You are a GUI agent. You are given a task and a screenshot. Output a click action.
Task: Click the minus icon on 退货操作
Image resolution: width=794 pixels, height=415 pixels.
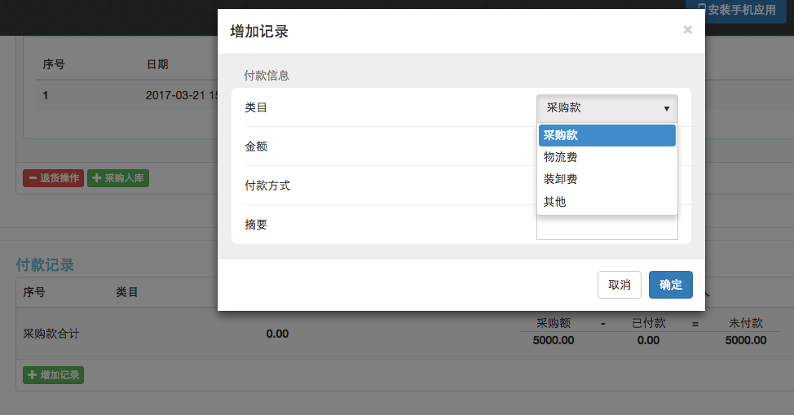[x=33, y=178]
